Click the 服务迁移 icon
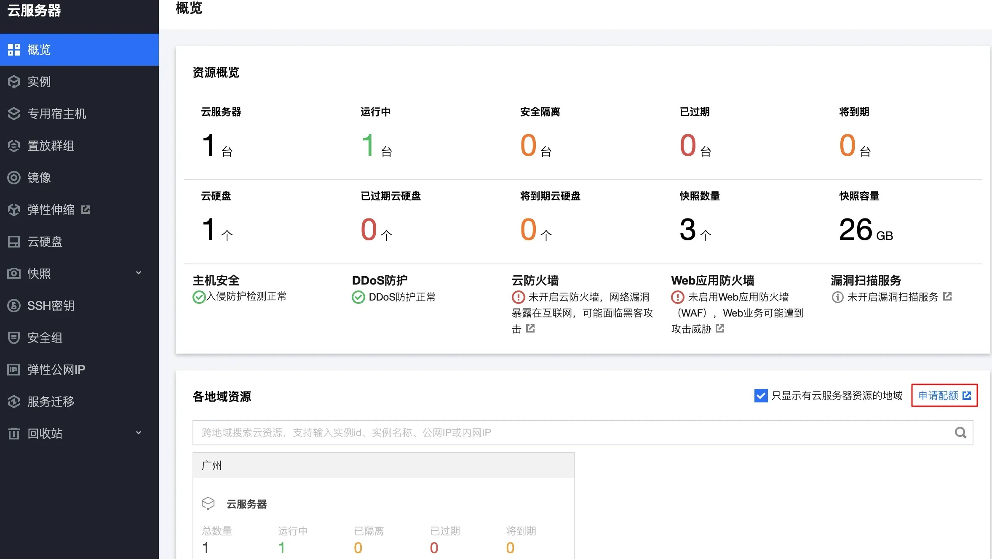This screenshot has height=559, width=992. 14,402
